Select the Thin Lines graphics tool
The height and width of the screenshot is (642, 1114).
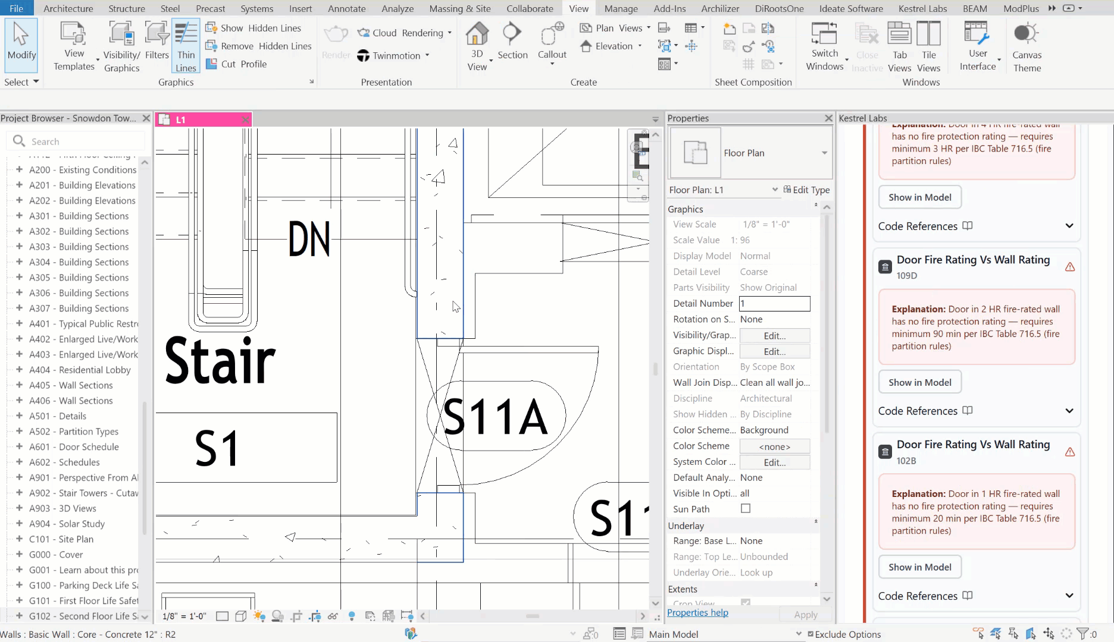(186, 46)
